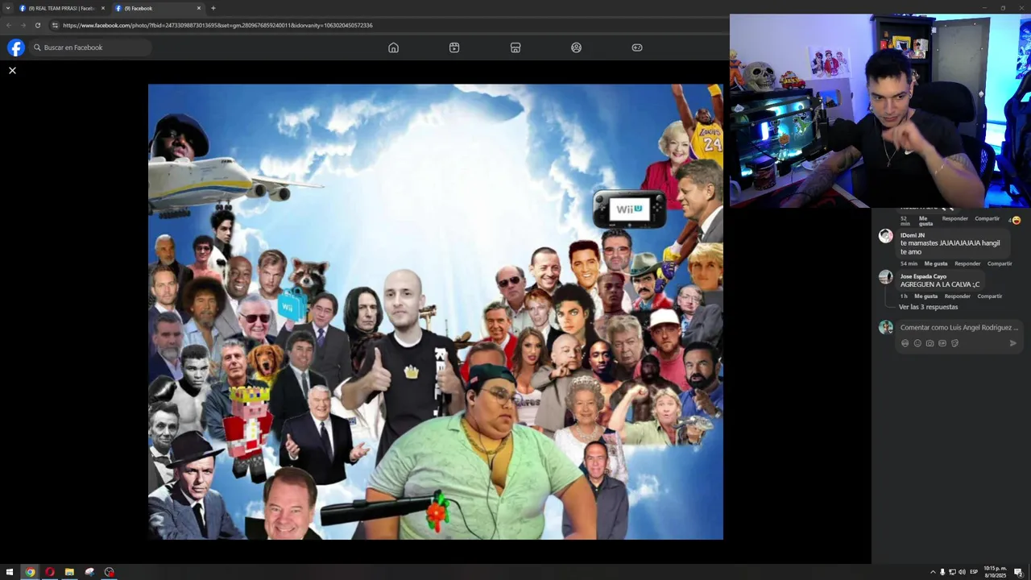Close the REAL TEAM PRRAS tab
This screenshot has height=580, width=1031.
(x=102, y=8)
